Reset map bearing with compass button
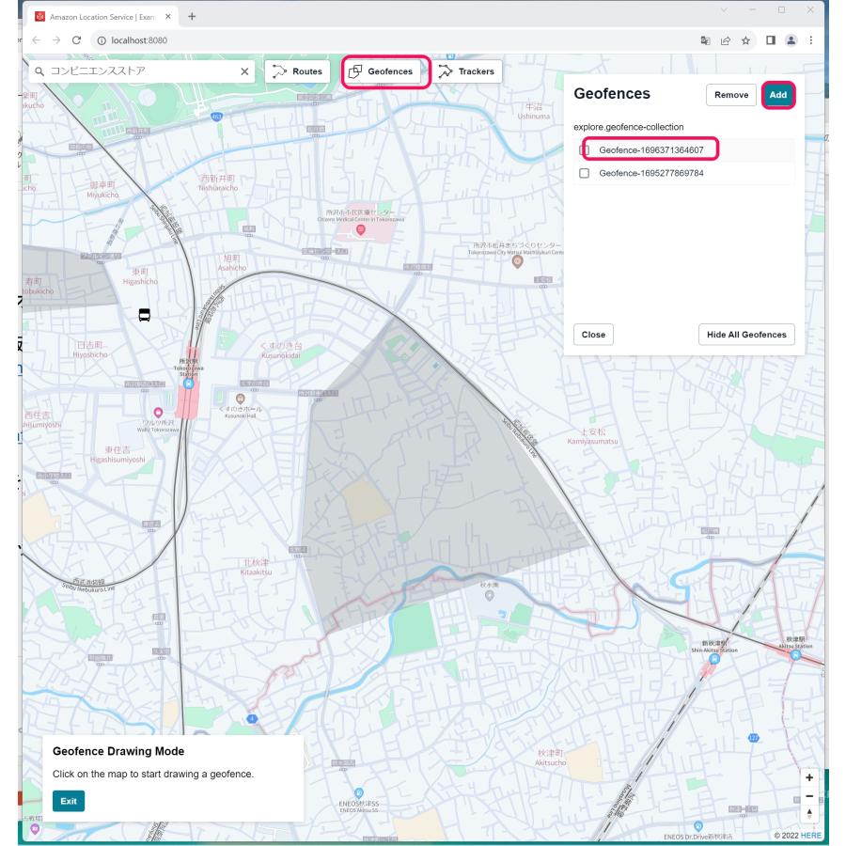 click(x=809, y=815)
